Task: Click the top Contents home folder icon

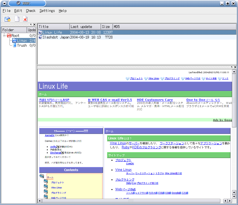Action: pyautogui.click(x=42, y=176)
